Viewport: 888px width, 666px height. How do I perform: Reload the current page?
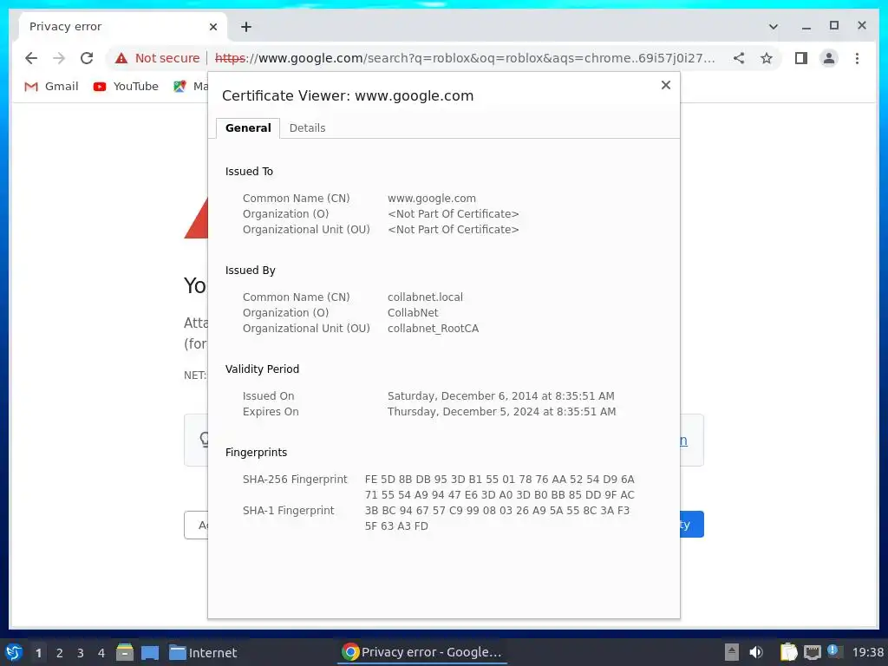point(87,58)
